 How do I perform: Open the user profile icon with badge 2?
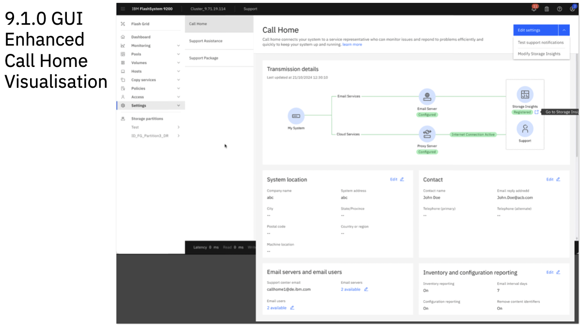point(573,8)
